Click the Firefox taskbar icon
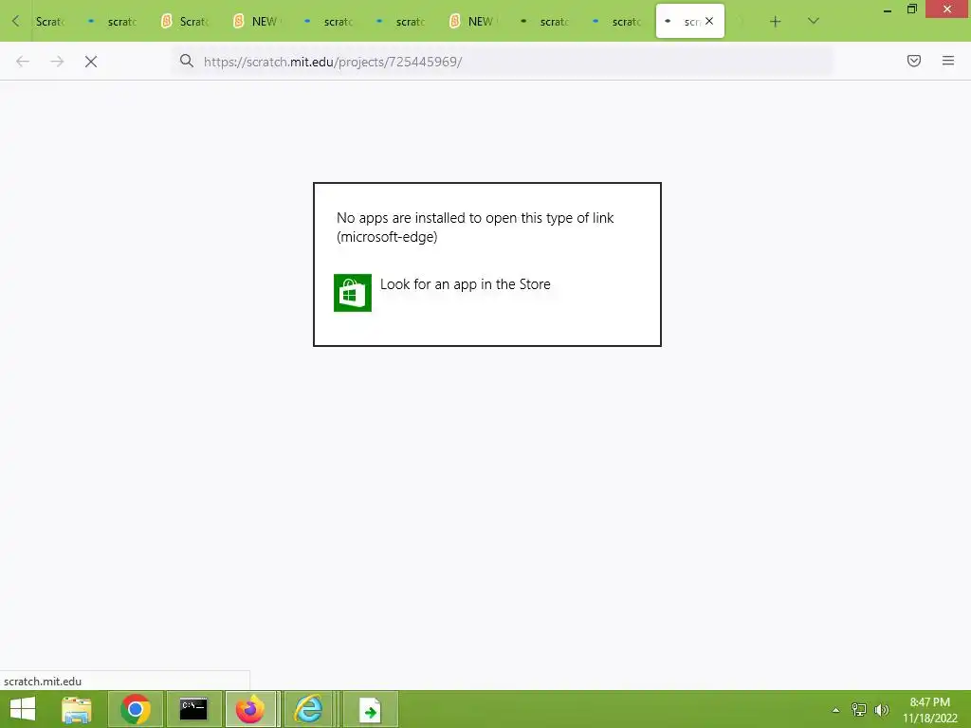 pos(250,709)
